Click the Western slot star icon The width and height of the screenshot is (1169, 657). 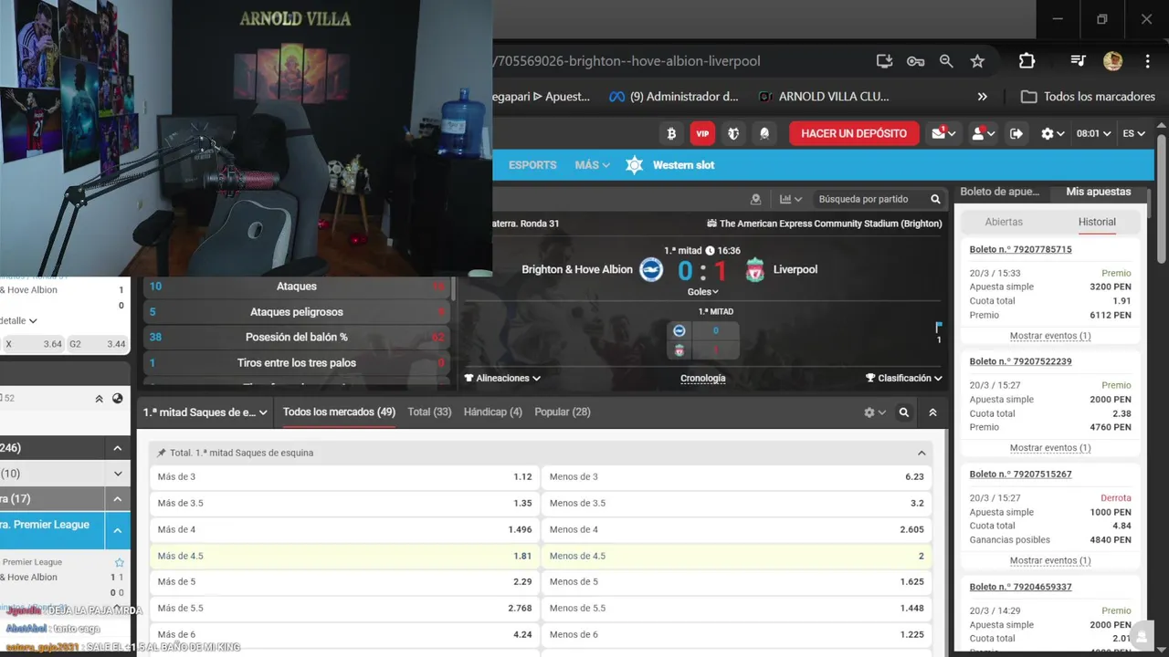635,165
